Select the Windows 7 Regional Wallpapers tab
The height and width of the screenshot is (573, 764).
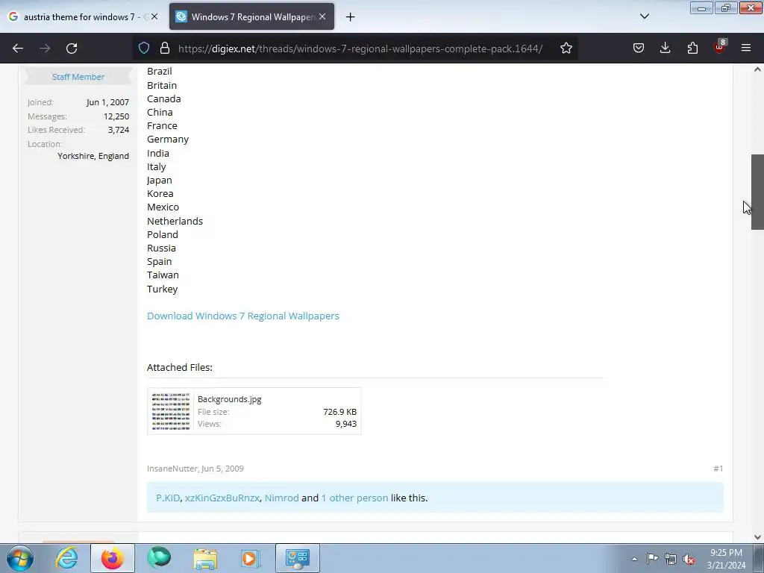[x=251, y=16]
